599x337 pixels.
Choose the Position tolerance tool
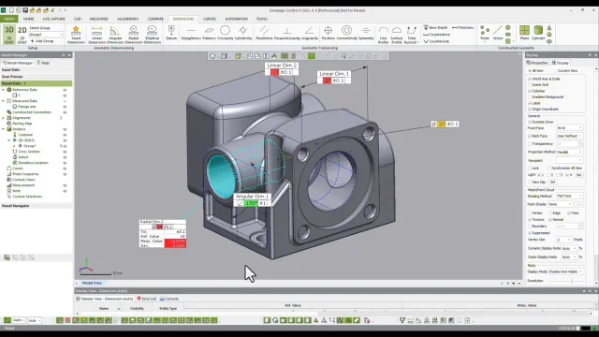point(329,33)
